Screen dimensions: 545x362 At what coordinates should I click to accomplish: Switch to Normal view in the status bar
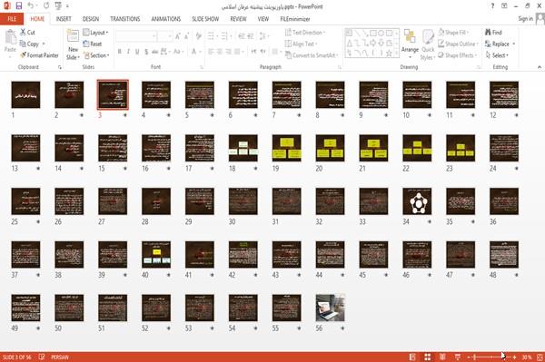click(x=412, y=357)
